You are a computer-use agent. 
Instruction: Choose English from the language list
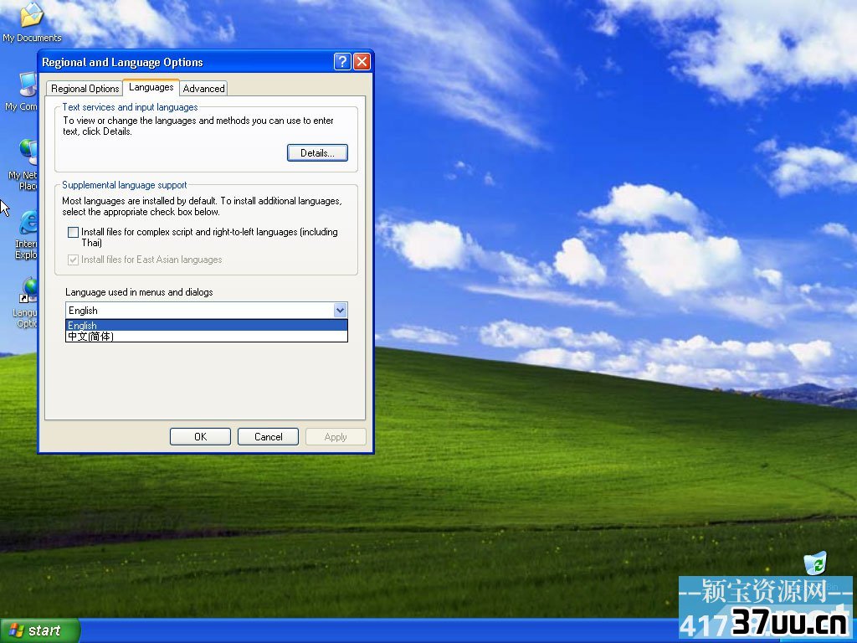pyautogui.click(x=207, y=326)
